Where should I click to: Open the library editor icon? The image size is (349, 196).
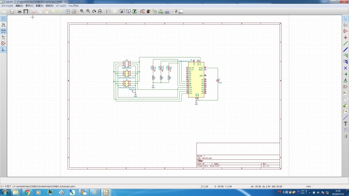tap(122, 11)
